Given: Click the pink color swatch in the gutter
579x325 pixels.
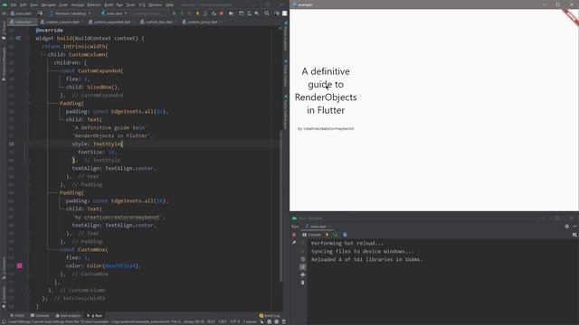Looking at the screenshot, I should [19, 265].
